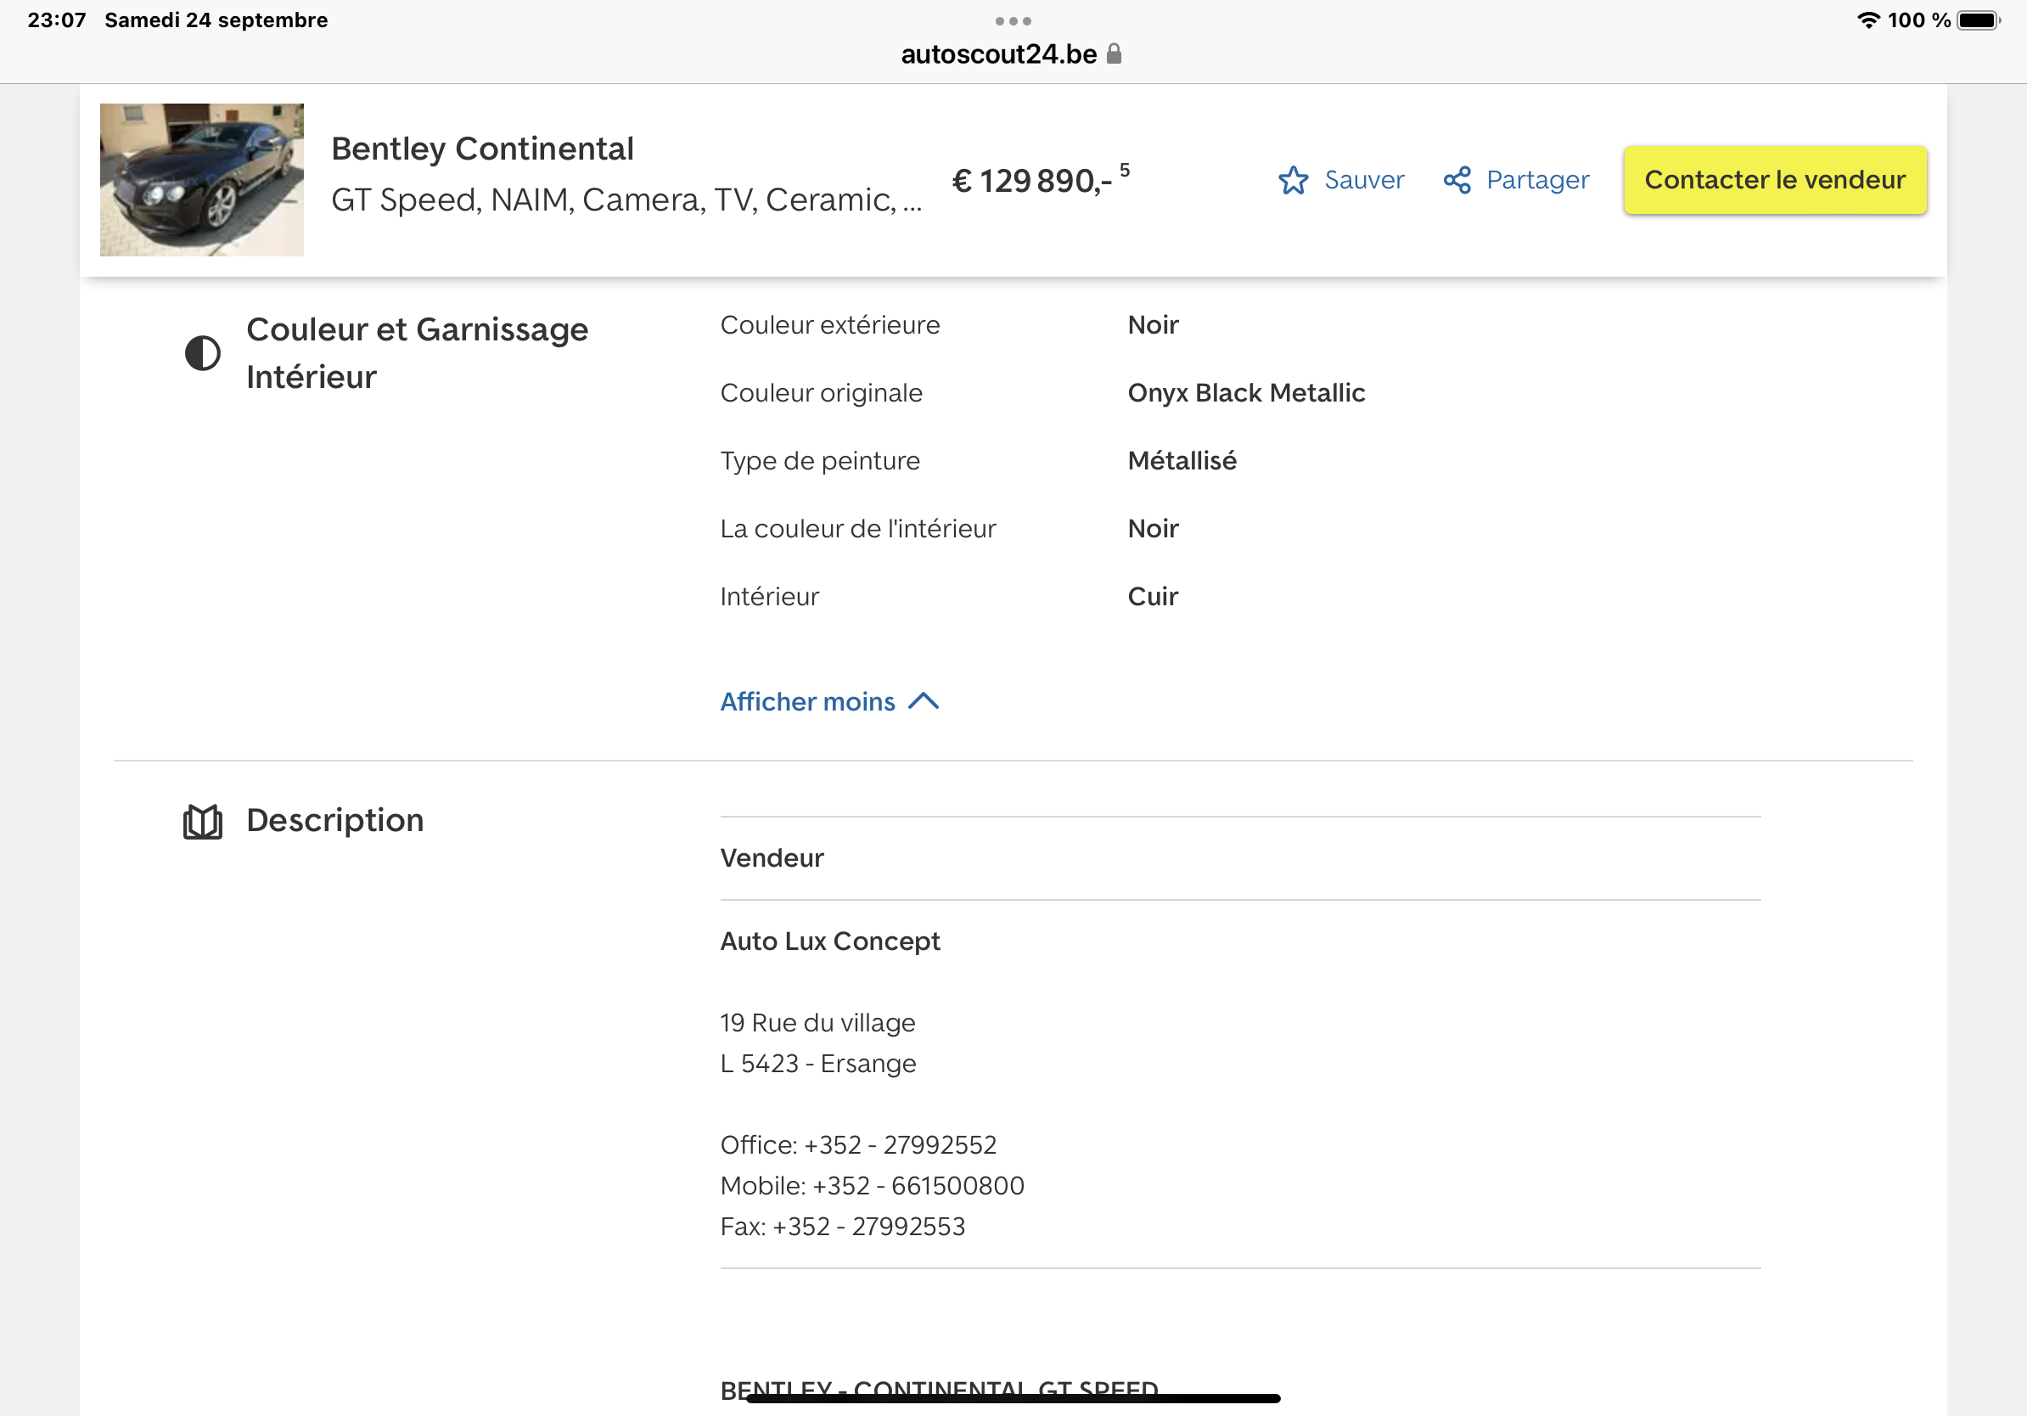Click the Partager text label
The height and width of the screenshot is (1416, 2027).
[1537, 180]
